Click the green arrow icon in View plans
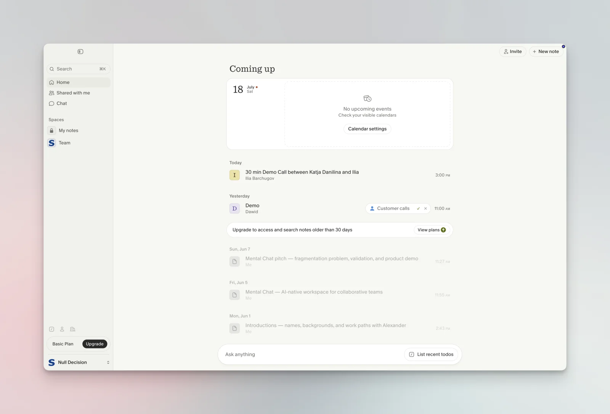This screenshot has width=610, height=414. click(x=443, y=230)
